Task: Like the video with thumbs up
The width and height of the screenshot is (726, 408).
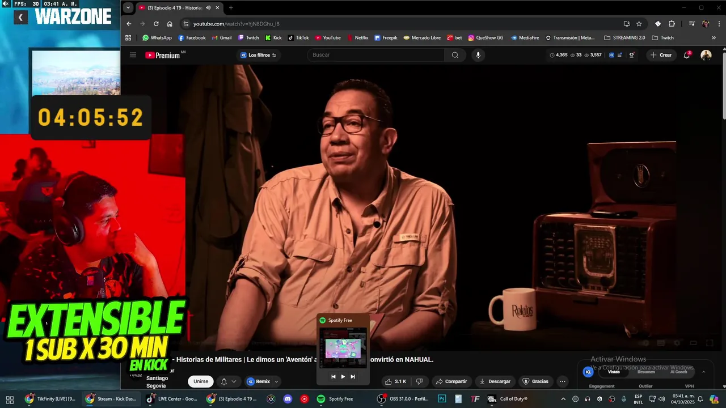Action: [x=395, y=381]
